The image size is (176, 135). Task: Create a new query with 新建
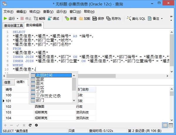pos(71,18)
